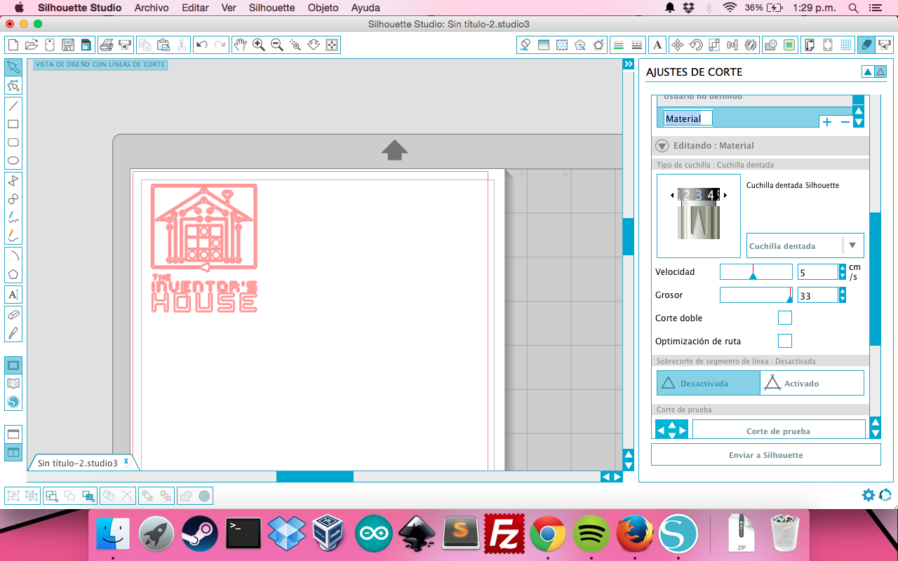Open the Objeto menu
Viewport: 898px width, 561px height.
click(x=323, y=8)
